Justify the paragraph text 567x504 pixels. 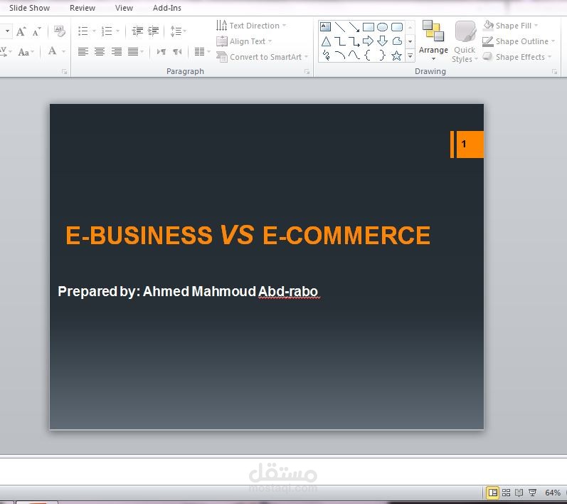133,52
